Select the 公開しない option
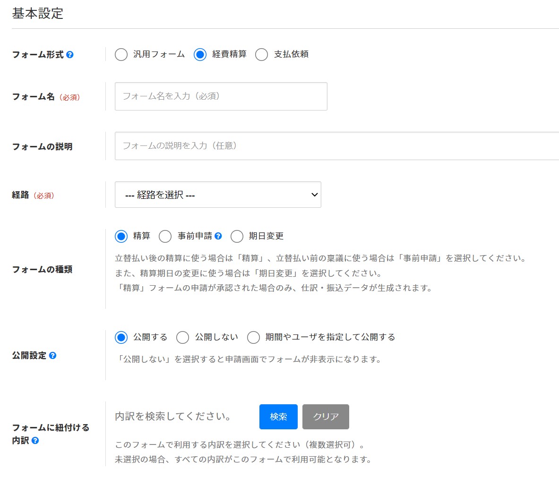 click(x=183, y=337)
